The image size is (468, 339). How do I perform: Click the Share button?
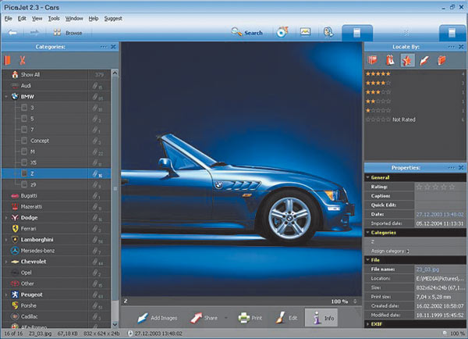(x=204, y=318)
